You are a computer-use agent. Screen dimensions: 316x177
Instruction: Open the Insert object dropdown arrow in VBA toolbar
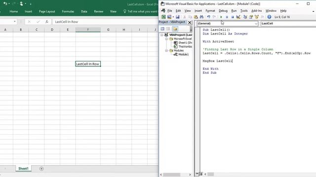click(173, 17)
